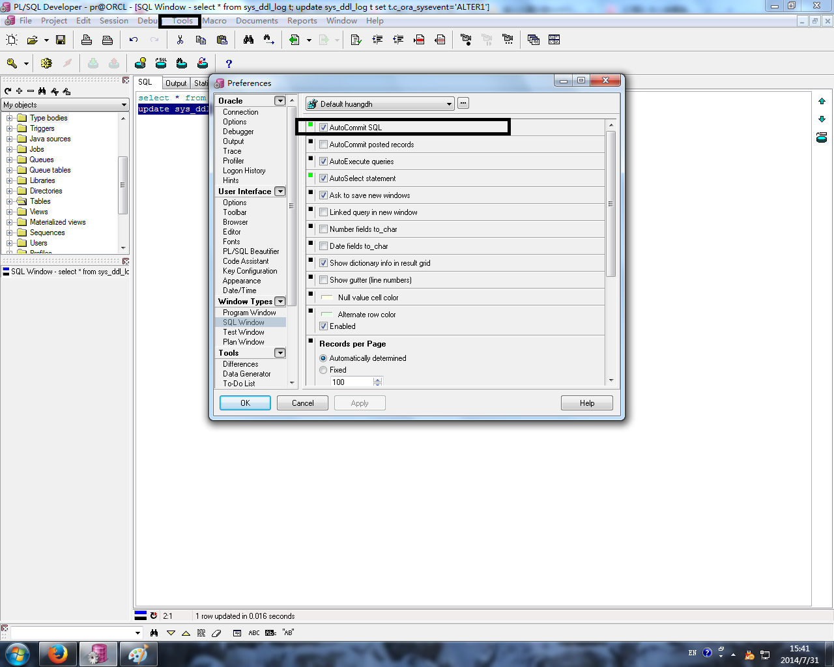Screen dimensions: 834x667
Task: Click the tile windows grid icon
Action: (554, 40)
